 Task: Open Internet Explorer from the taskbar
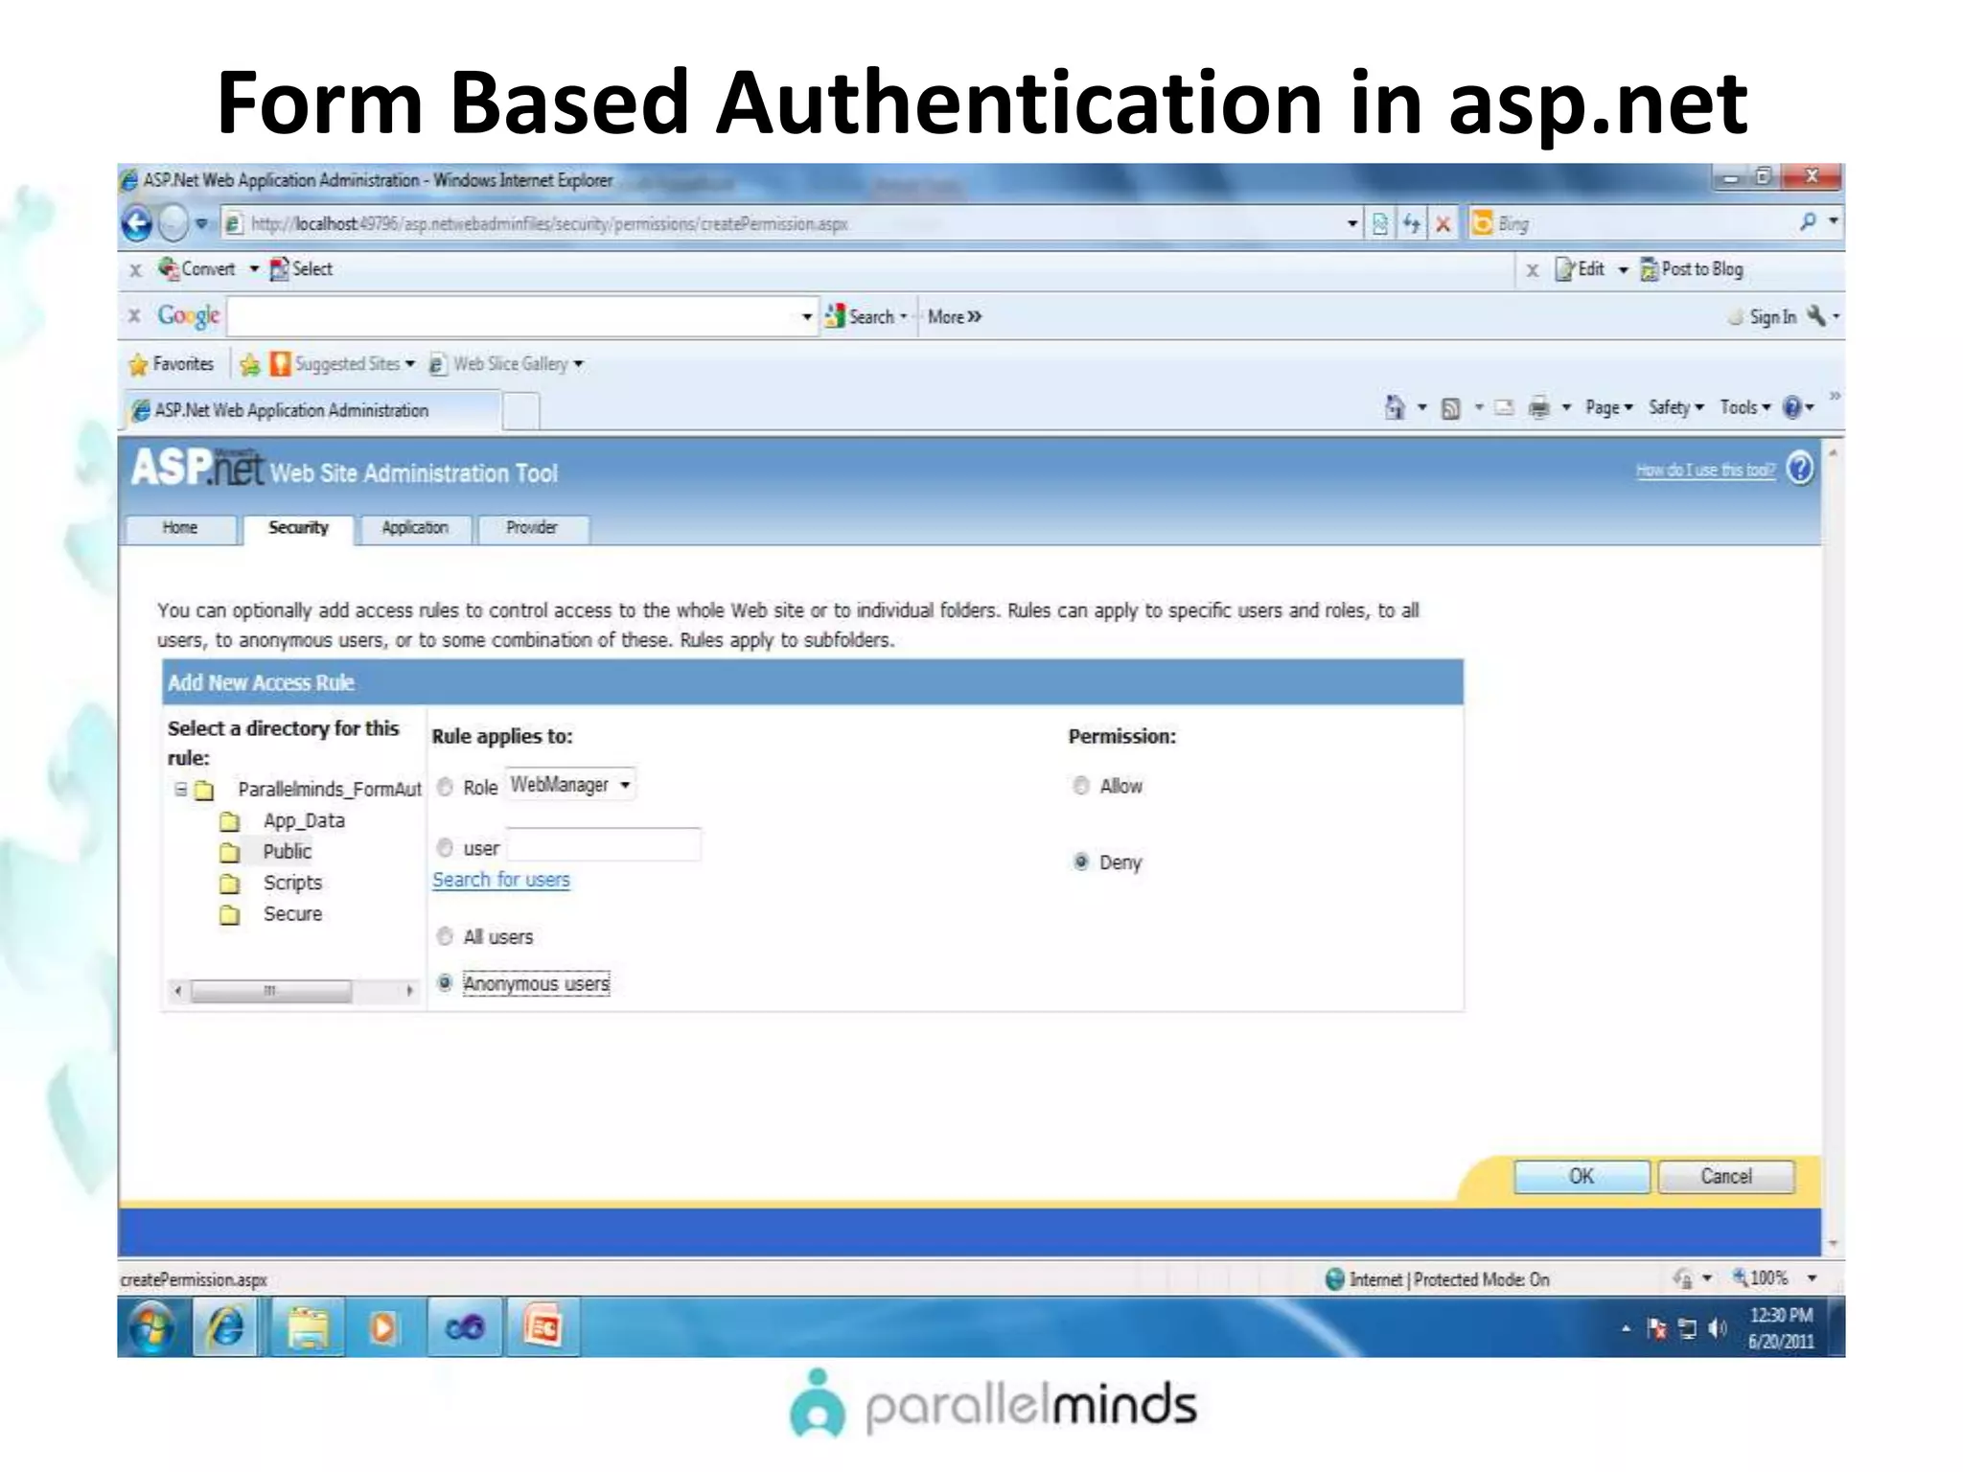[227, 1327]
